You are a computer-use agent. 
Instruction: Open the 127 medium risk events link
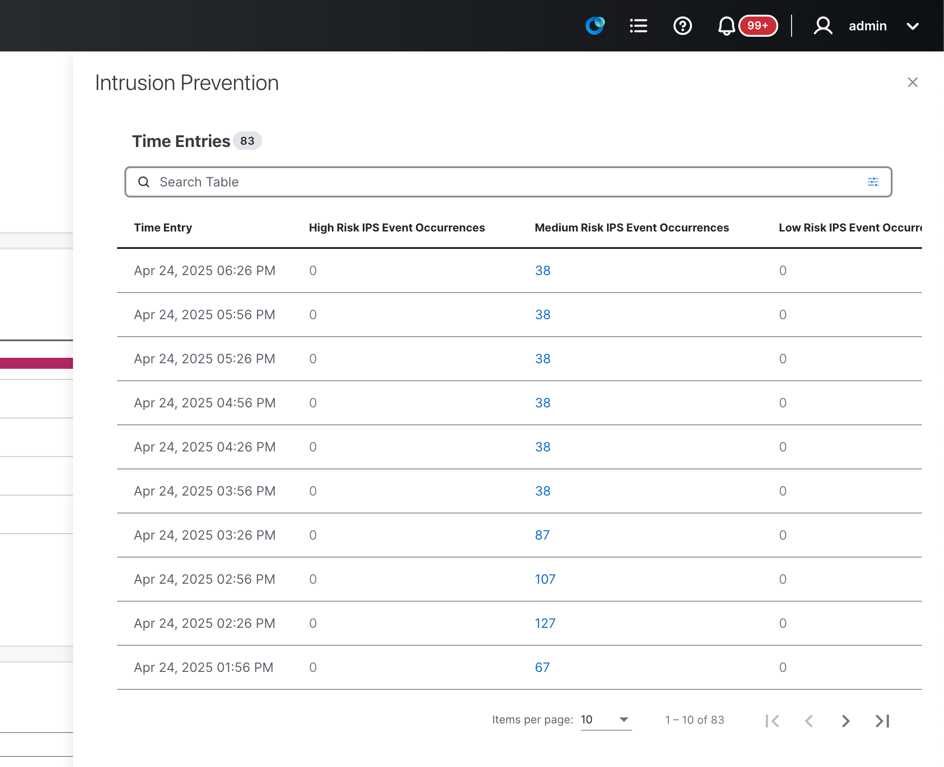click(x=545, y=623)
